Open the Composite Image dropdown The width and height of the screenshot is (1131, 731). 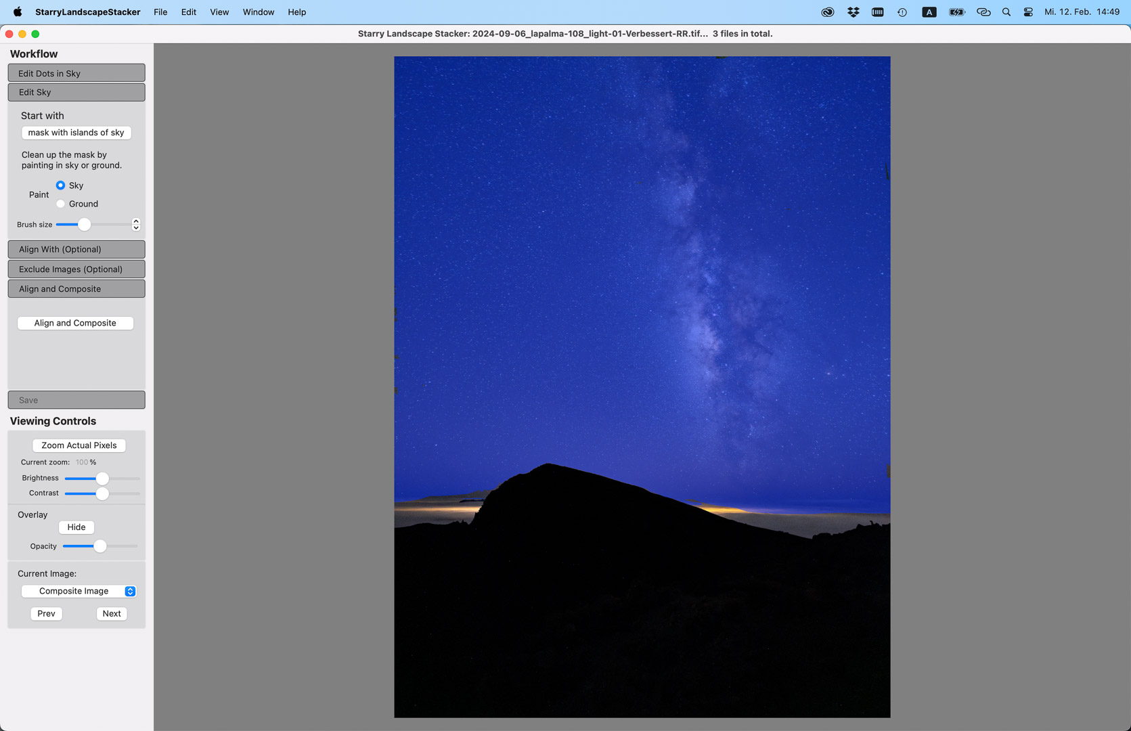[79, 591]
